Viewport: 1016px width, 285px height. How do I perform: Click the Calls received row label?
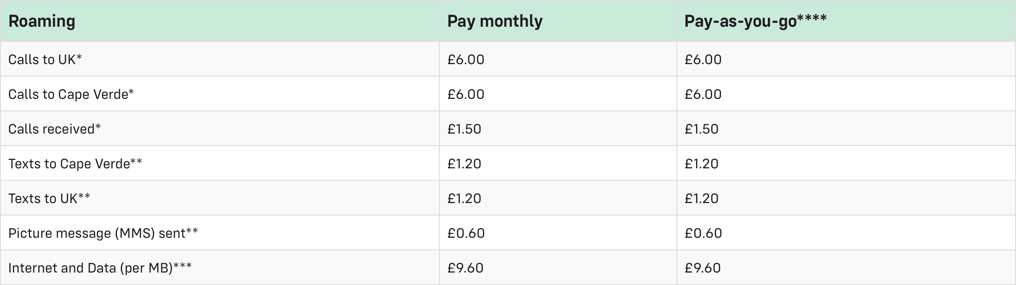(x=54, y=129)
